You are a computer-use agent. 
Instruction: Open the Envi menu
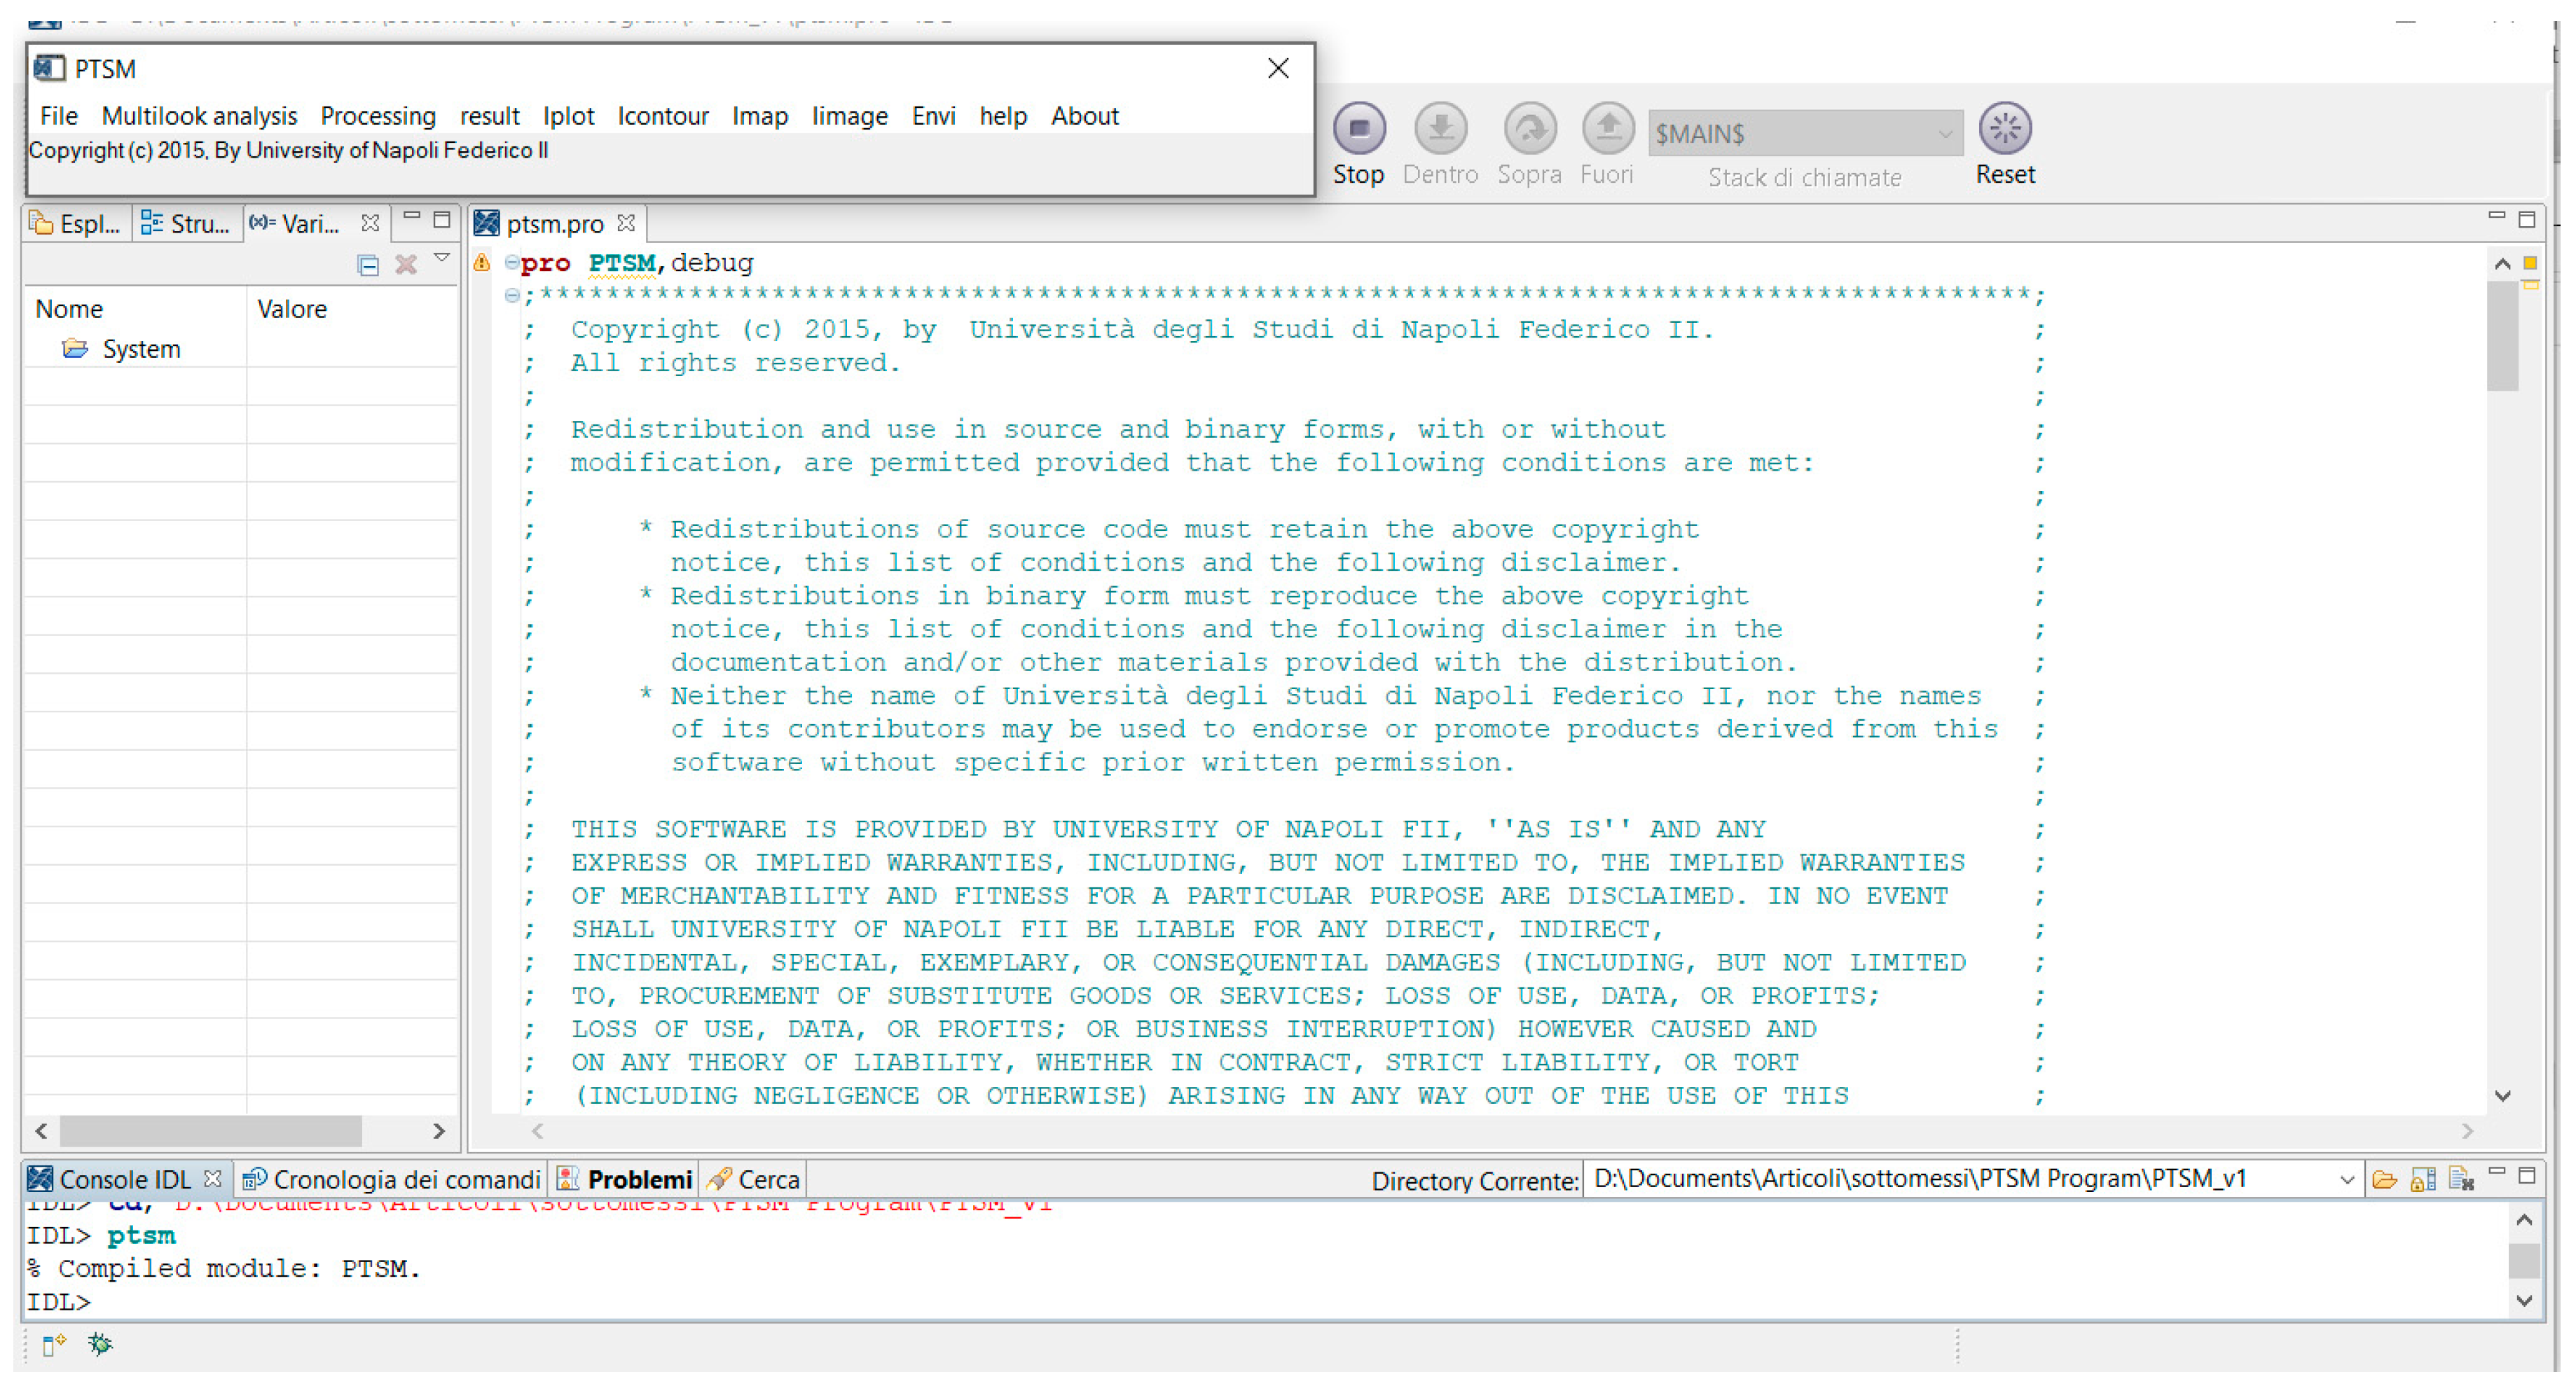click(933, 116)
